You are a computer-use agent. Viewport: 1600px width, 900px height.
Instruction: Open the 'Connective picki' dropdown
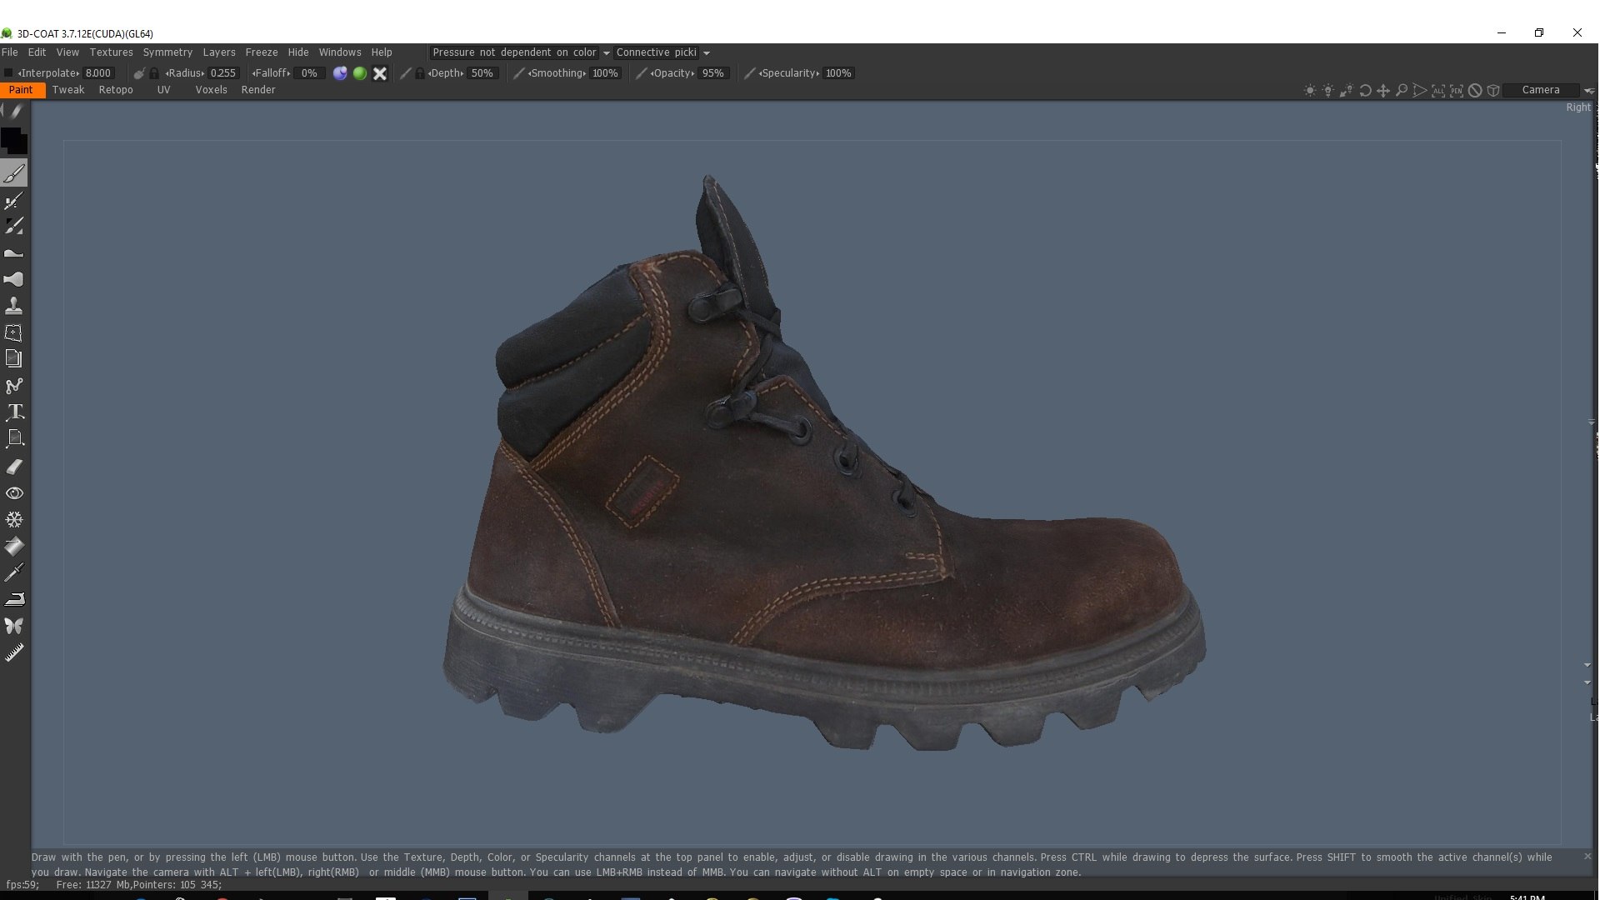pos(662,52)
